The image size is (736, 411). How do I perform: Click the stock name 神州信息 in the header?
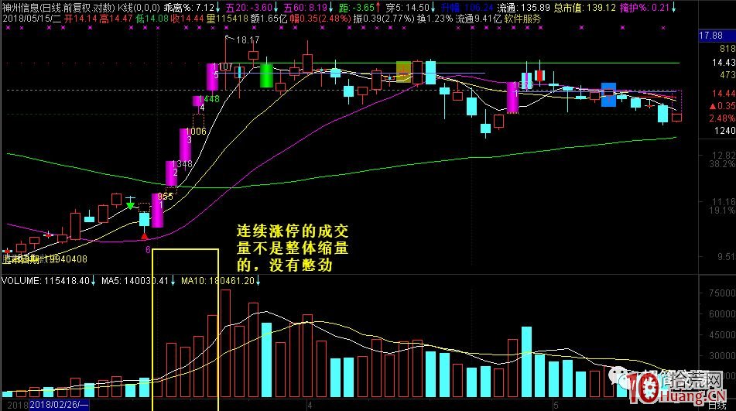coord(19,8)
